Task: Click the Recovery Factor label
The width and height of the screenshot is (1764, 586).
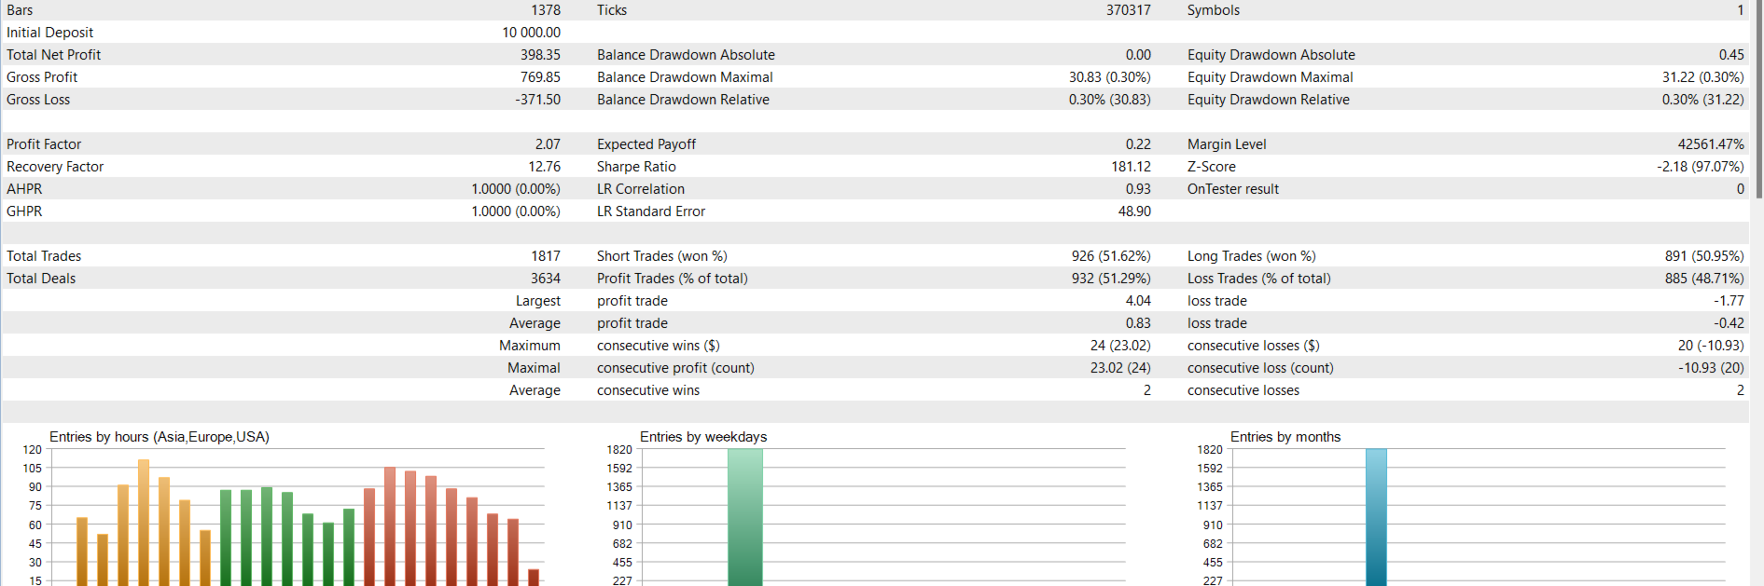Action: pos(55,167)
